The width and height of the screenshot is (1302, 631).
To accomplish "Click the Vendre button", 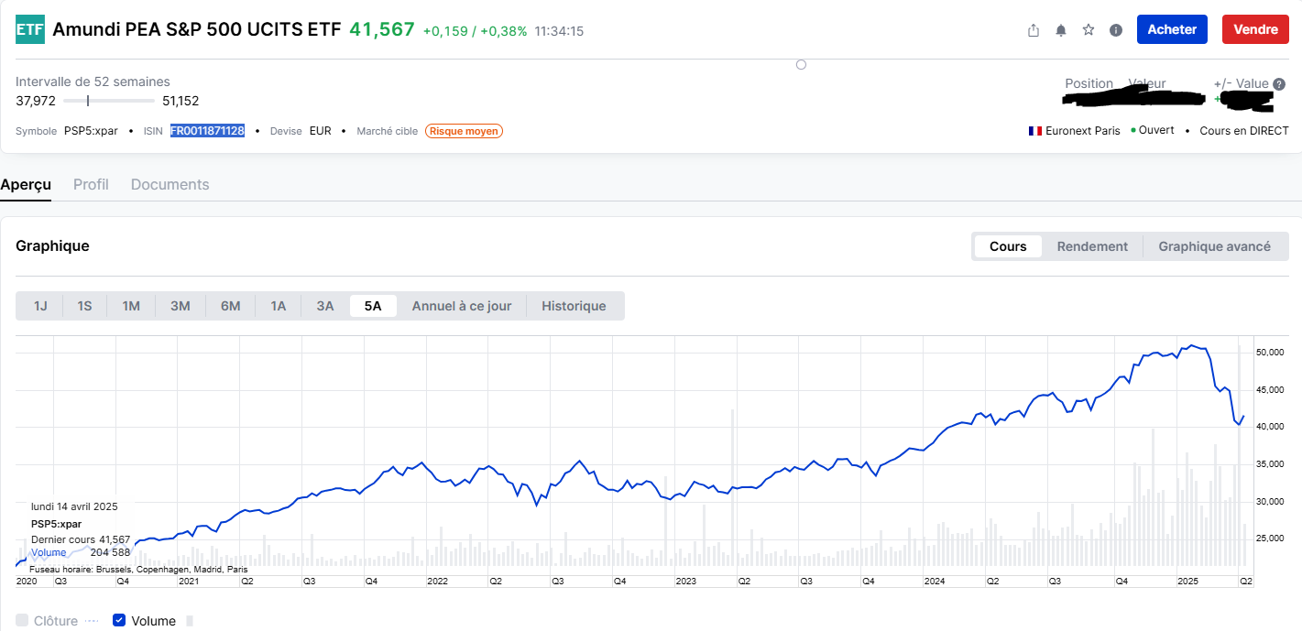I will click(1255, 29).
